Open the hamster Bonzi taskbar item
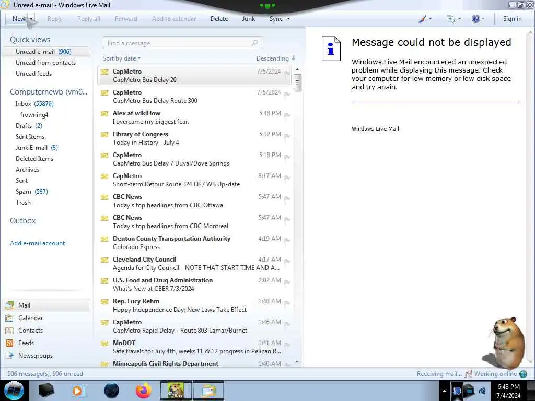535x401 pixels. [x=176, y=391]
